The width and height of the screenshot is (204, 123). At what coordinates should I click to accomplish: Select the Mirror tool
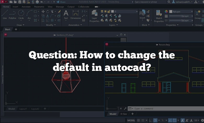point(48,16)
